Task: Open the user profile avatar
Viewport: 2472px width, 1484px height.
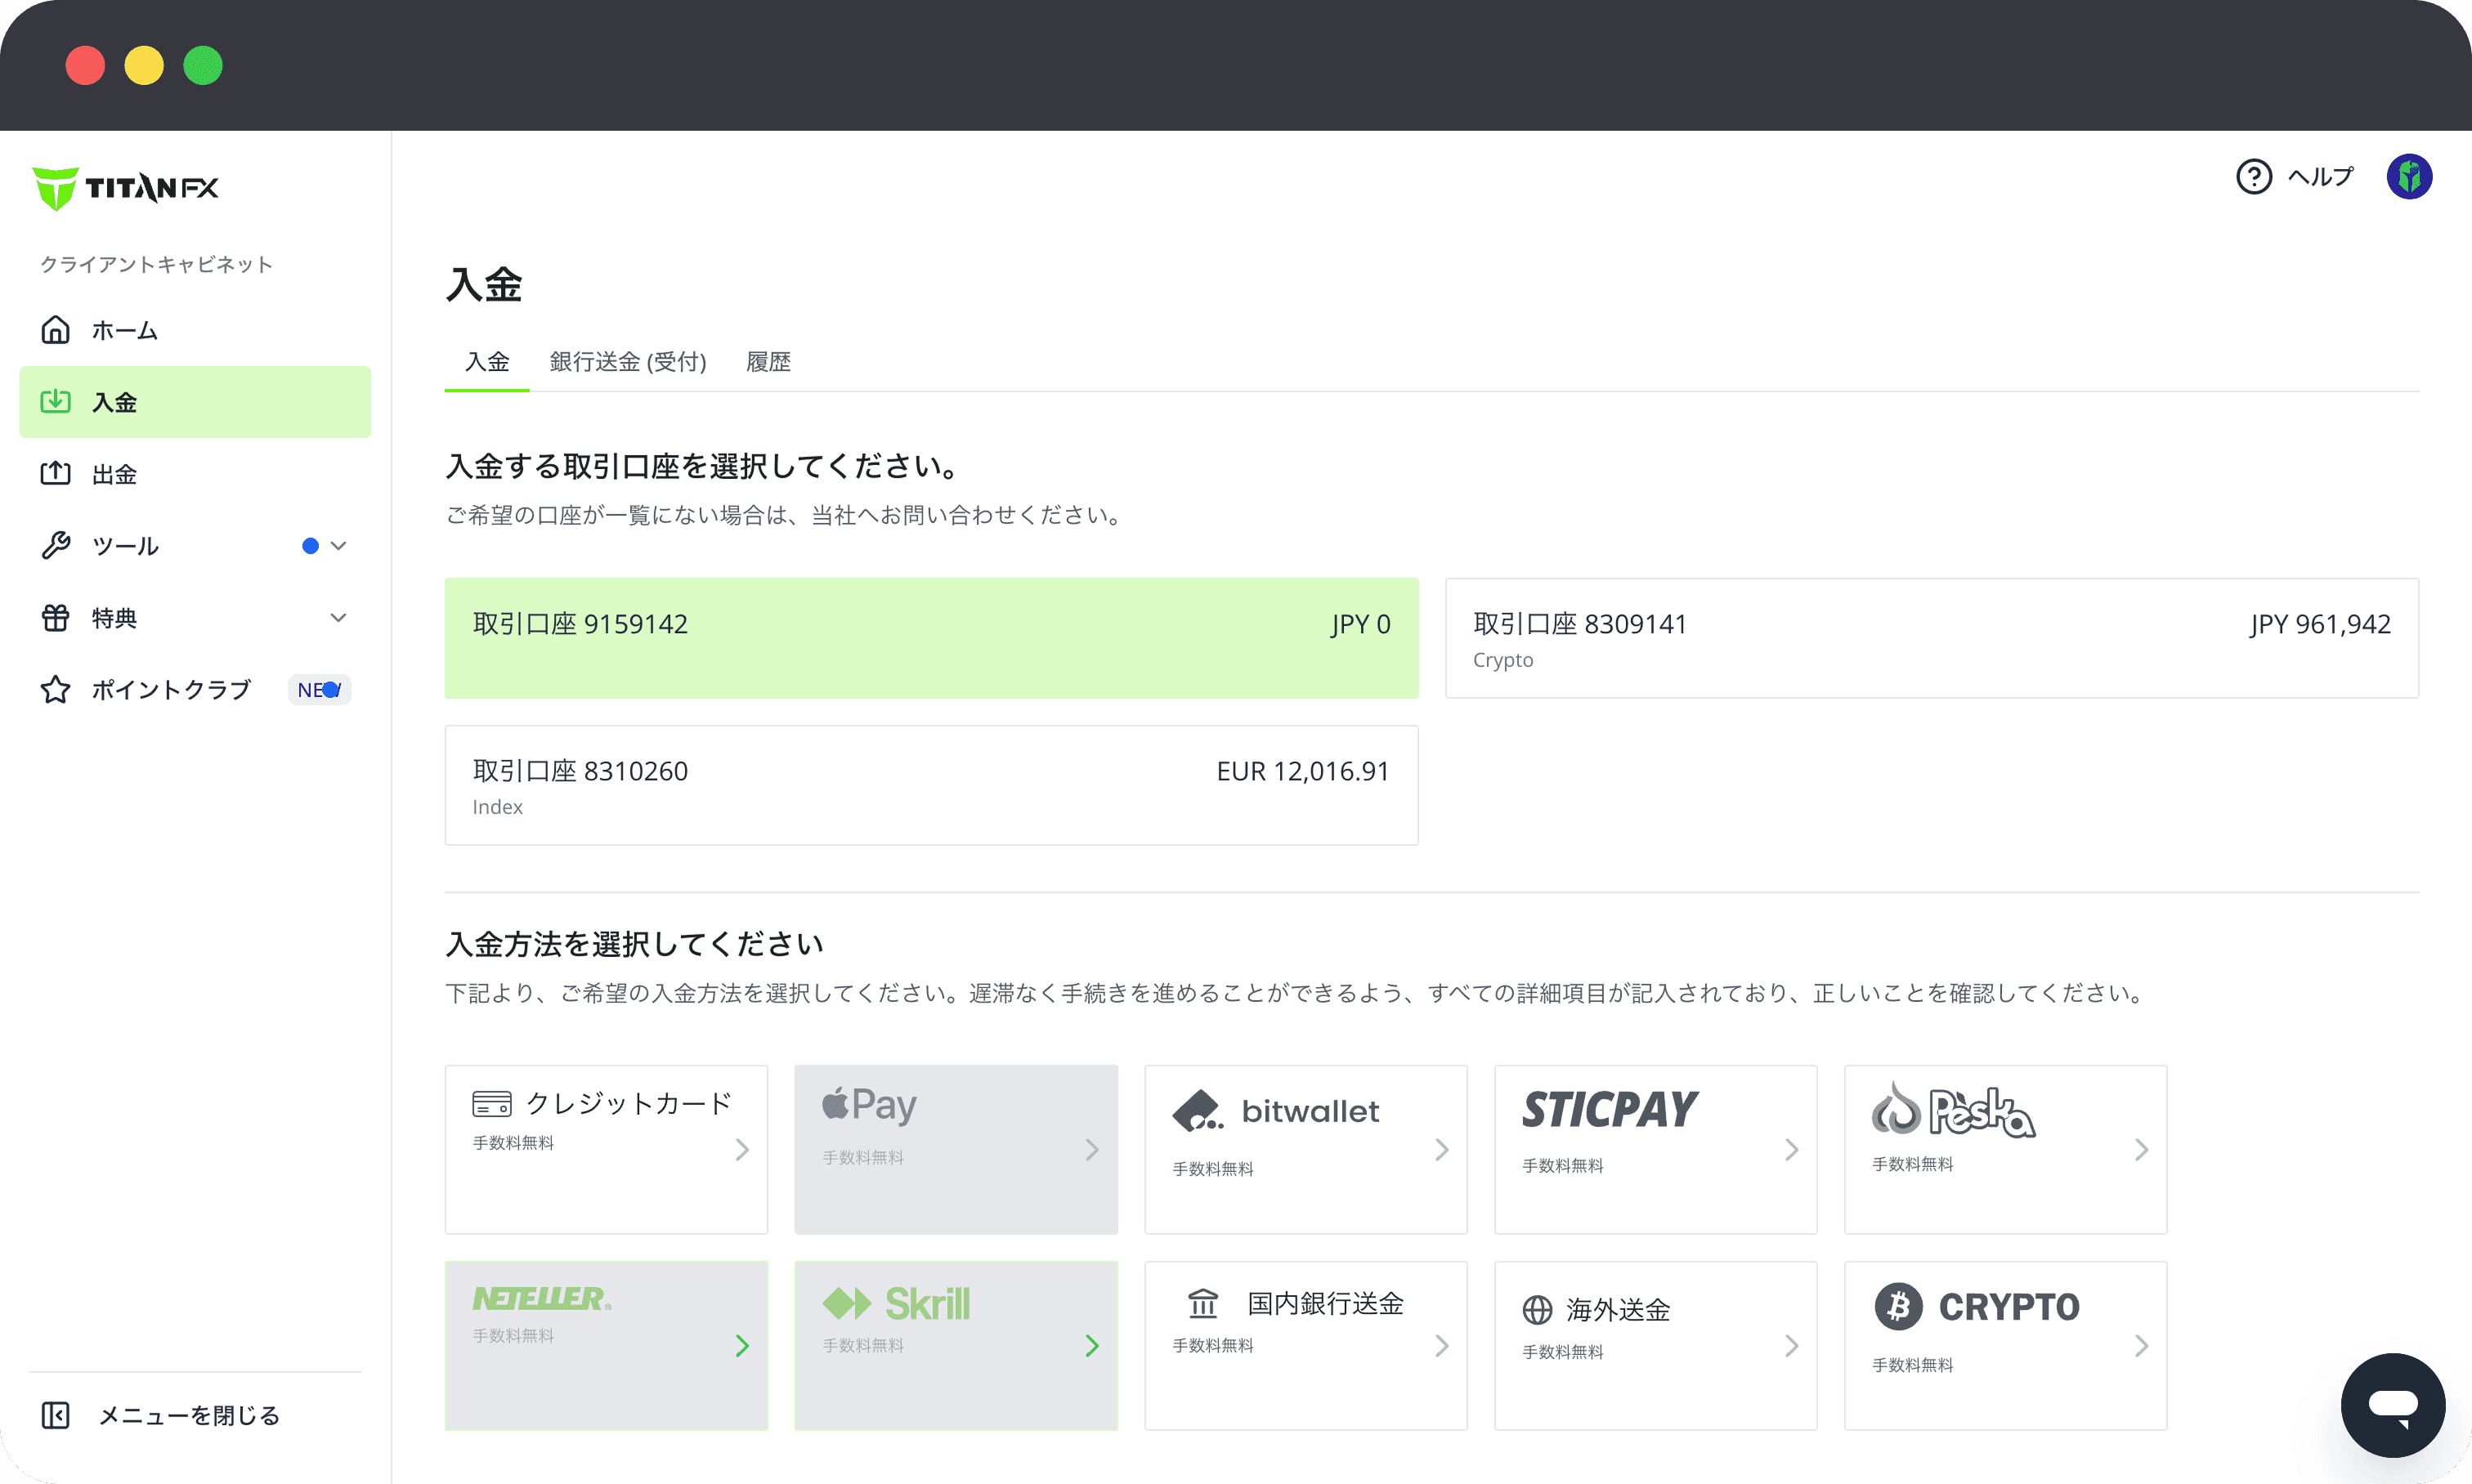Action: 2408,177
